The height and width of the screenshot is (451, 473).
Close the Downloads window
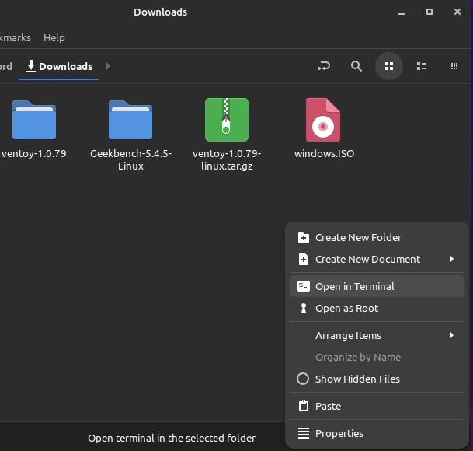(457, 12)
